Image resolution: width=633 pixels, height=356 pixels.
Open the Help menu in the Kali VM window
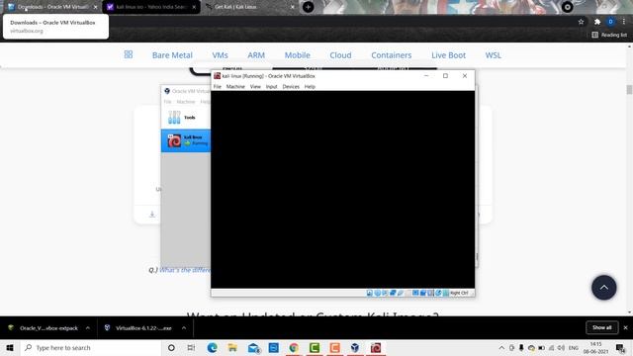(310, 86)
